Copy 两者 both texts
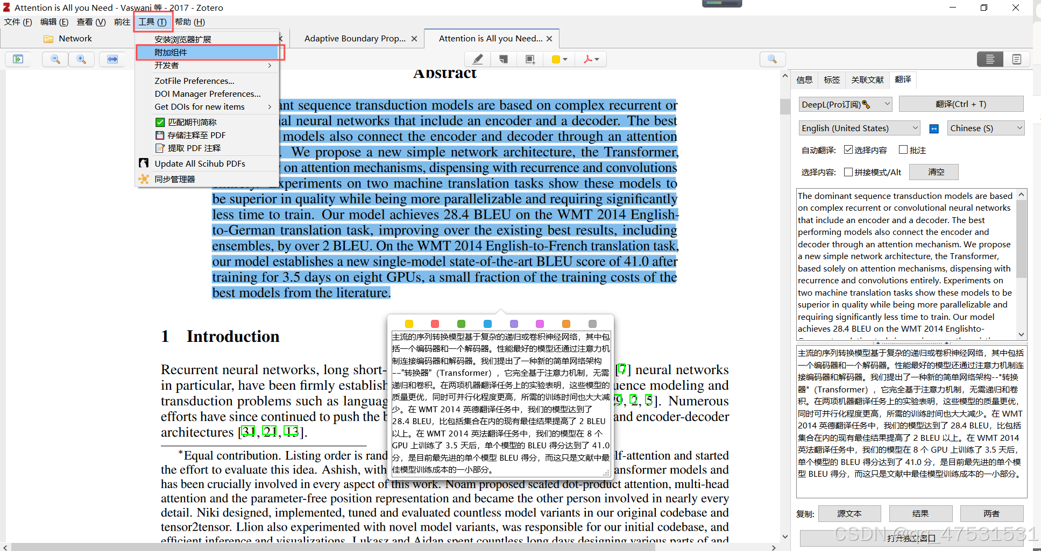Viewport: 1041px width, 551px height. point(992,514)
